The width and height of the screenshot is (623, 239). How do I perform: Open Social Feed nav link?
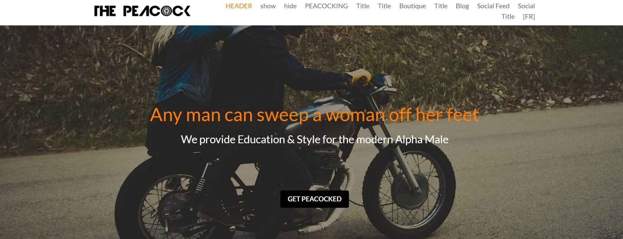click(x=493, y=6)
